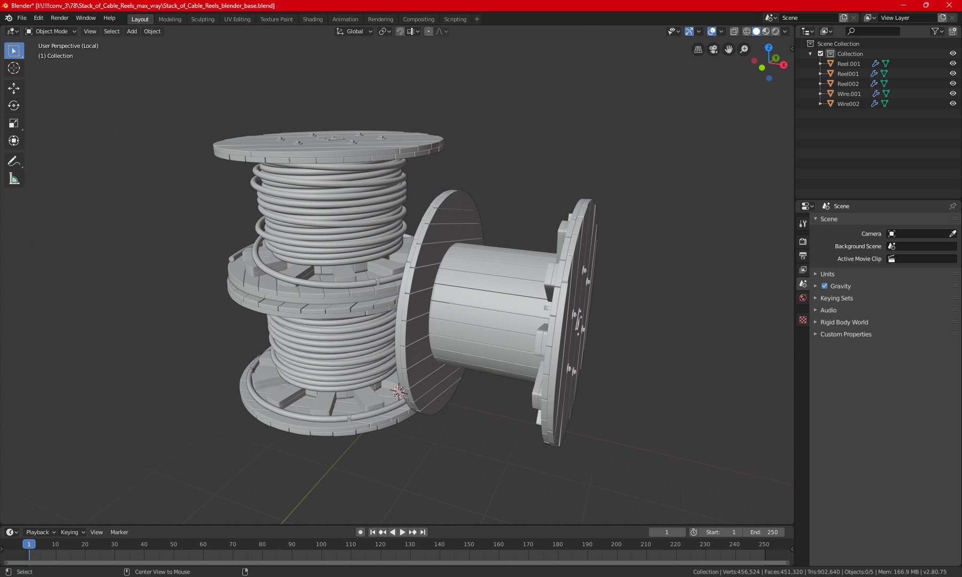Hide Wire.001 in the outliner
Screen dimensions: 962x577
coord(952,93)
